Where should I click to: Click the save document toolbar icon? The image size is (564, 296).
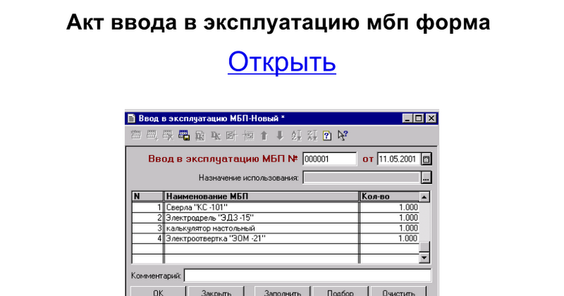[x=184, y=136]
